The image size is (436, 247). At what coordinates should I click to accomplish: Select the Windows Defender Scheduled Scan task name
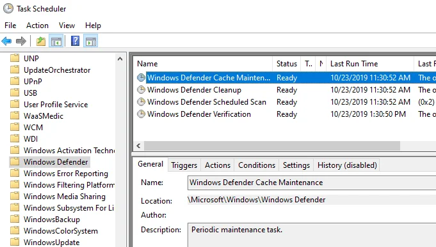pyautogui.click(x=207, y=102)
